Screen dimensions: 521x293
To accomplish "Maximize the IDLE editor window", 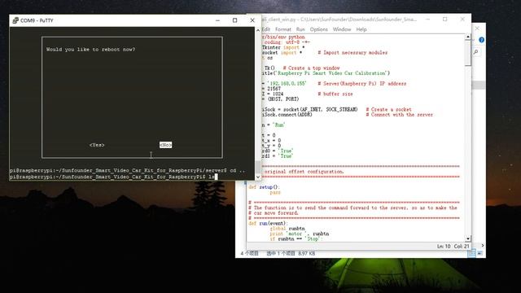I will 445,20.
